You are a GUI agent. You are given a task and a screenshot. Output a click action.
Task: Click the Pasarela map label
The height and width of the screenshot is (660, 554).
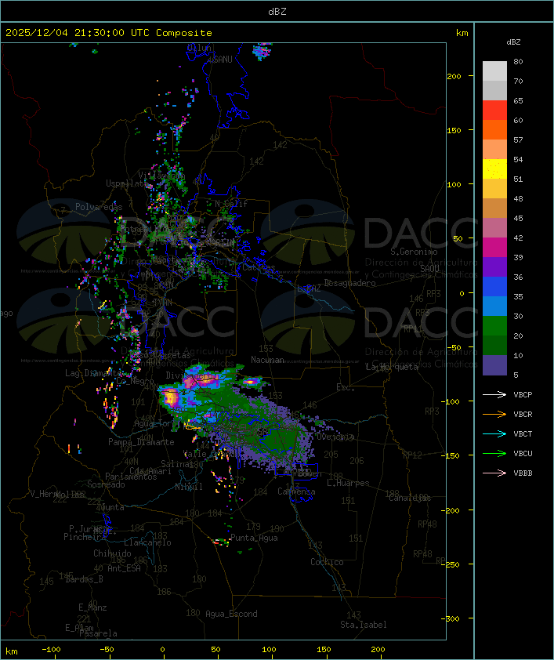(x=98, y=633)
